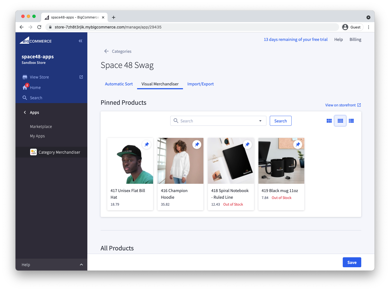Click the Search button
390x291 pixels.
pyautogui.click(x=281, y=121)
